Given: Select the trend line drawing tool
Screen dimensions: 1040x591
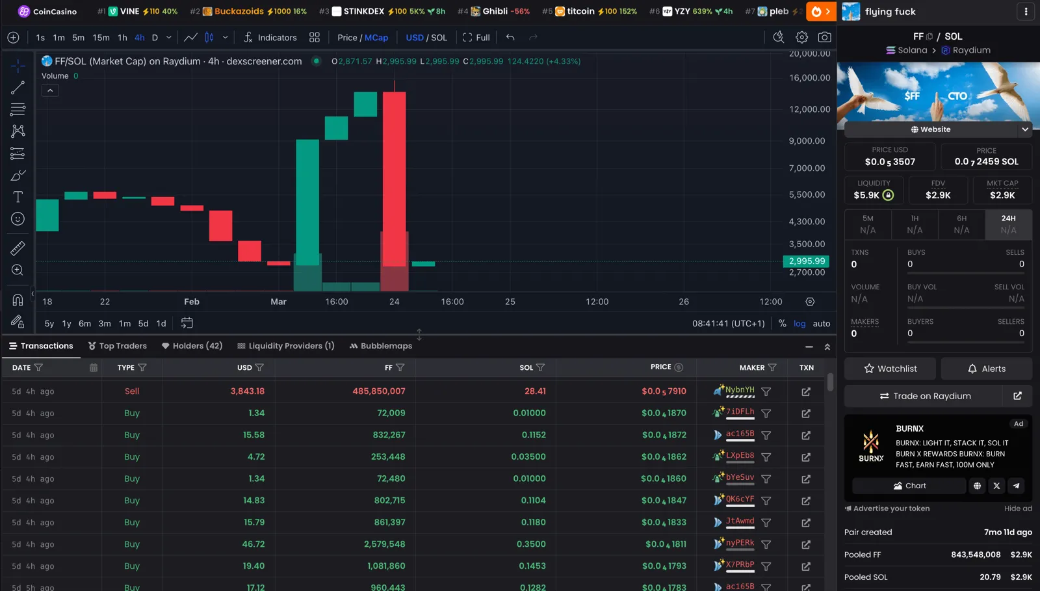Looking at the screenshot, I should pos(18,87).
